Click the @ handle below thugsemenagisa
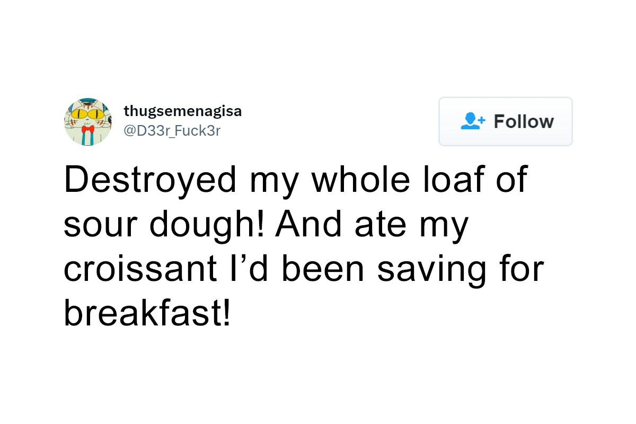Viewport: 636px width, 424px height. point(172,130)
